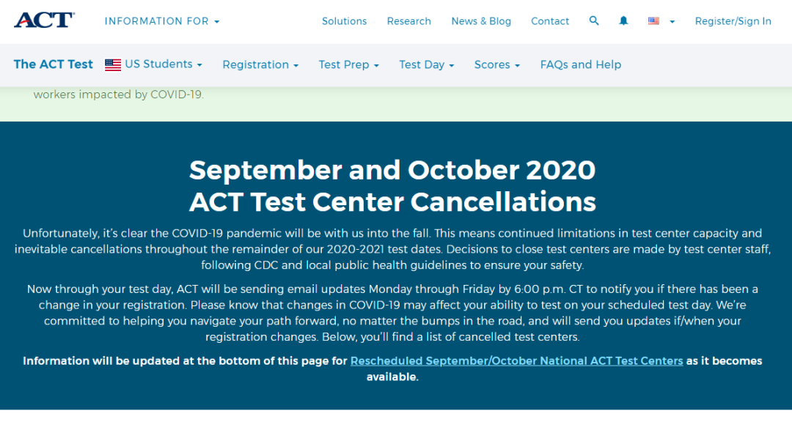Open News & Blog
The height and width of the screenshot is (441, 792).
(x=481, y=21)
